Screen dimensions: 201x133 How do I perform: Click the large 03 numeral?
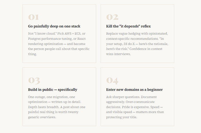click(x=34, y=81)
